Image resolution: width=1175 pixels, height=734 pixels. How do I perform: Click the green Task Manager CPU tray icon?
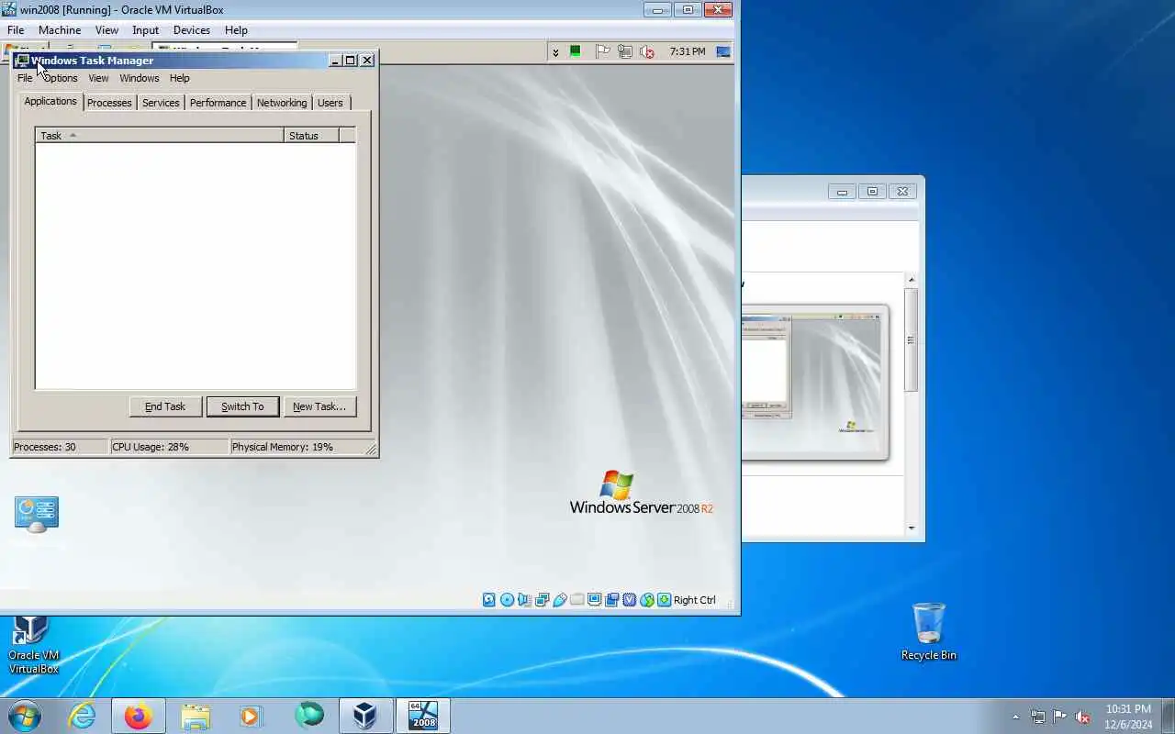pos(576,51)
